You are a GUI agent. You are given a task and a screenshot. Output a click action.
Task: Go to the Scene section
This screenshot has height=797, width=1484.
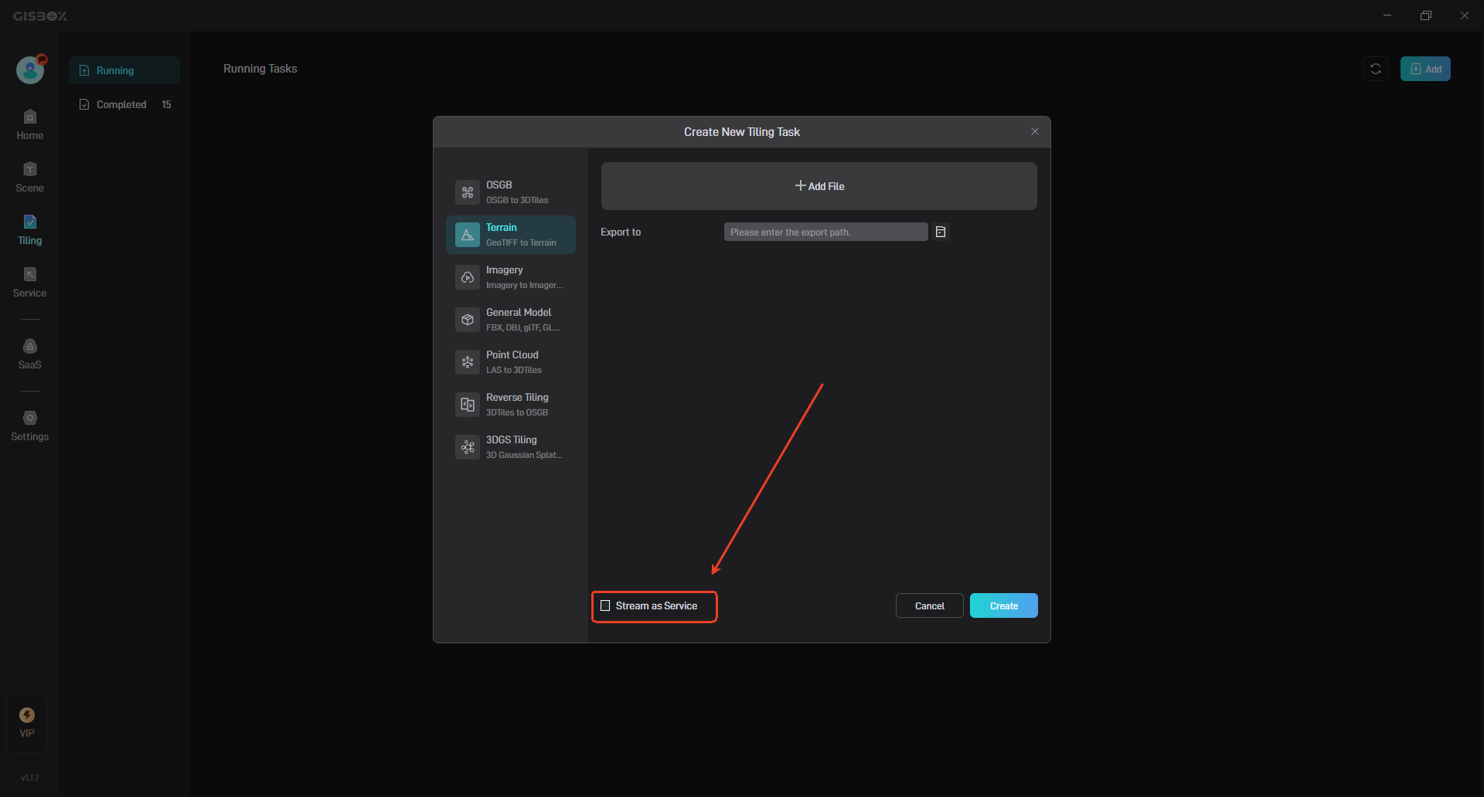29,177
